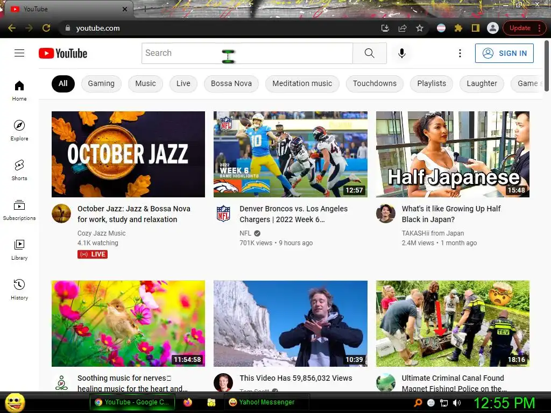
Task: Select the Laughter filter chip
Action: point(482,83)
